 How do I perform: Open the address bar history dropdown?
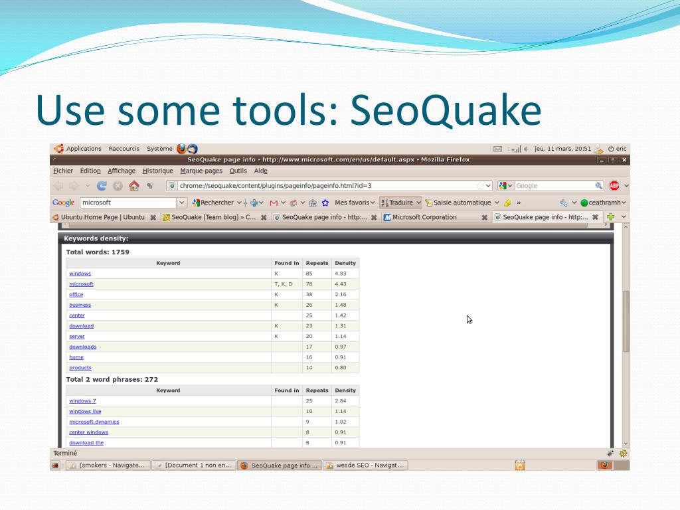pyautogui.click(x=488, y=186)
